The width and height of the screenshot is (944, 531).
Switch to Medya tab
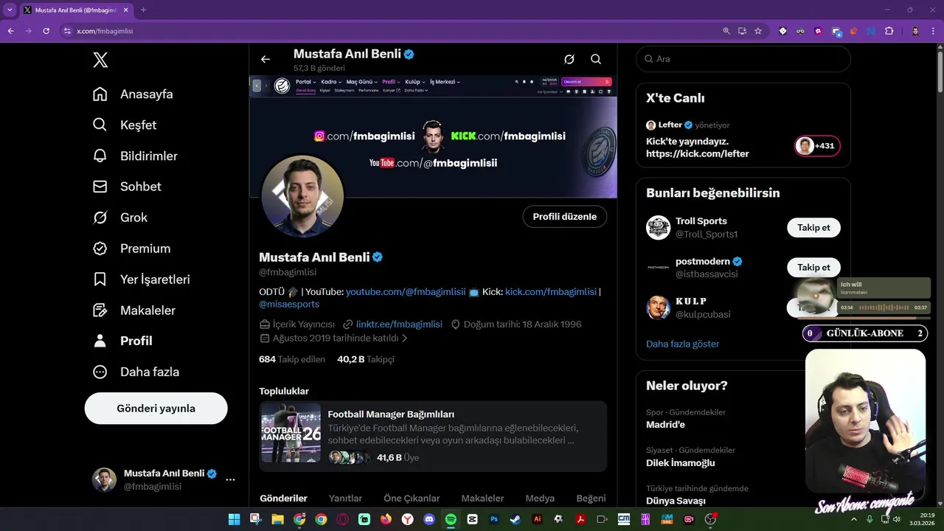pyautogui.click(x=540, y=499)
